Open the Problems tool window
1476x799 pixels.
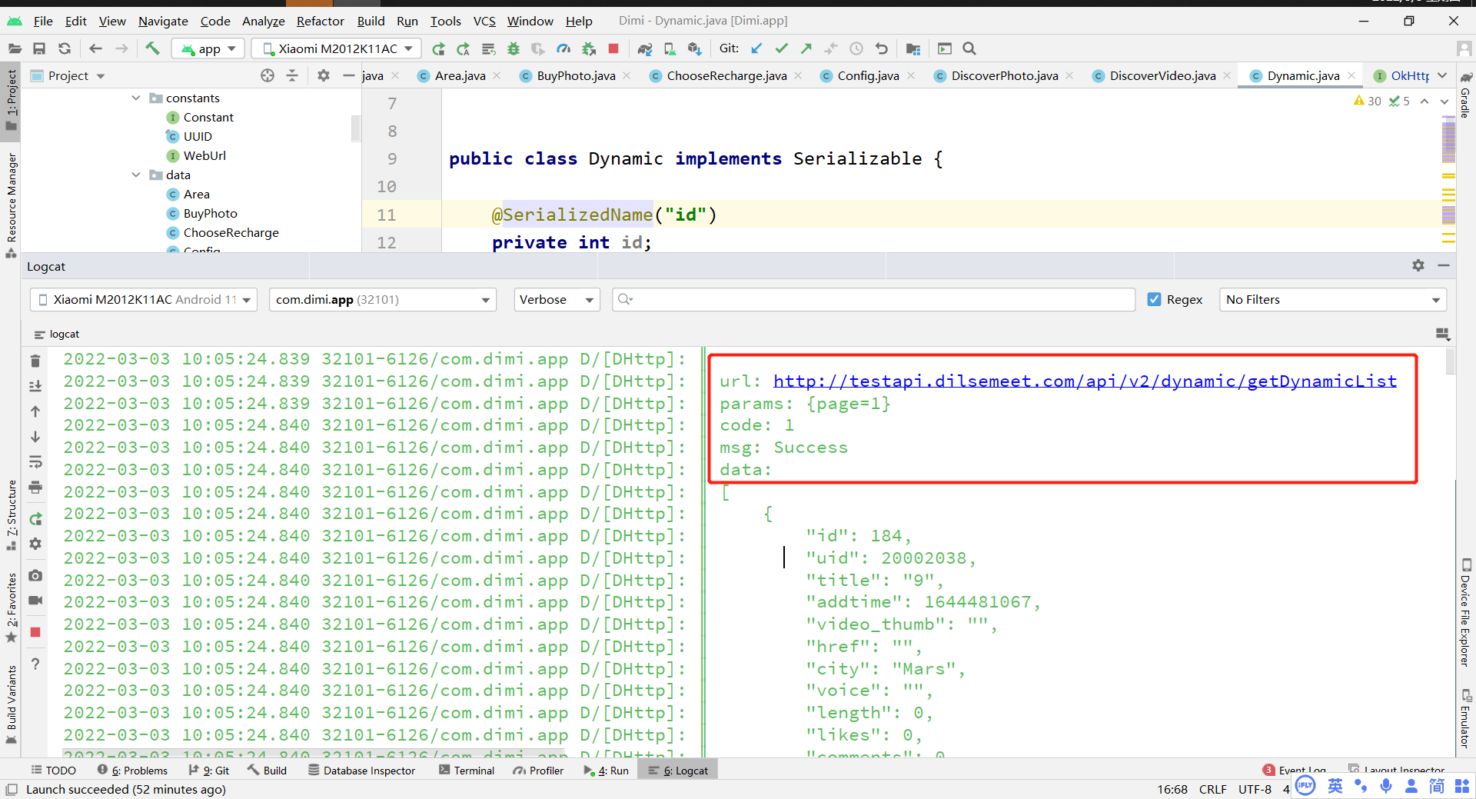coord(132,770)
